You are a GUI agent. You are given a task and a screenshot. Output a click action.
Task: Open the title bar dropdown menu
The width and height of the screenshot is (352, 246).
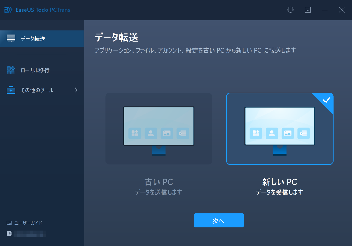[308, 10]
